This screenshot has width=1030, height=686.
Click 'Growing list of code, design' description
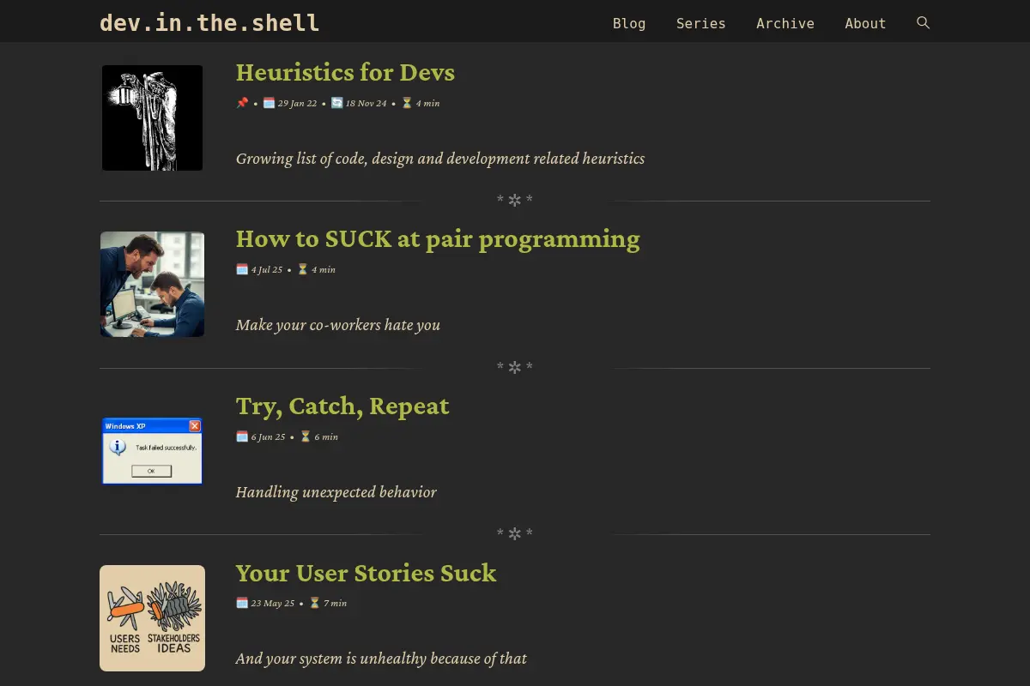tap(440, 159)
